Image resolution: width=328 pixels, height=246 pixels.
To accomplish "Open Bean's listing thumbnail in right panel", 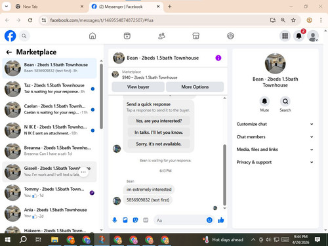I will pyautogui.click(x=275, y=64).
